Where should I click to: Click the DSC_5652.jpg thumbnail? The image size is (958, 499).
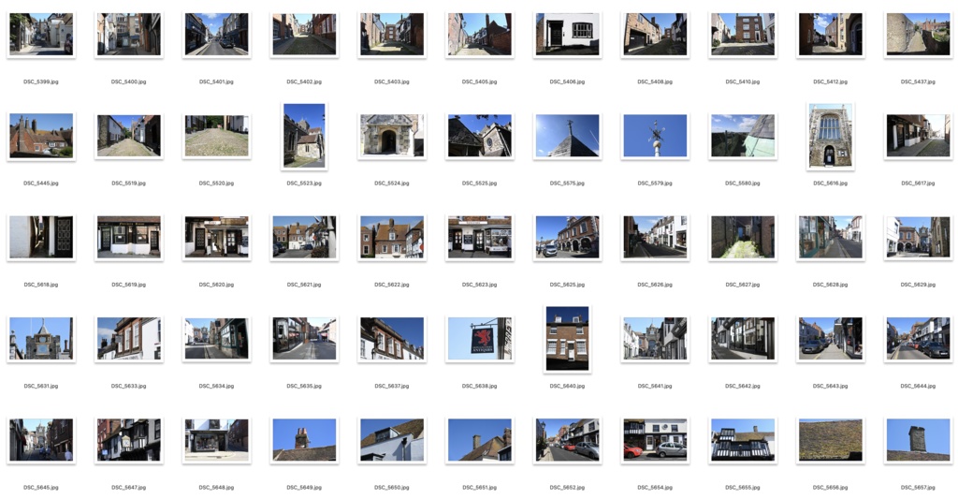click(x=567, y=440)
